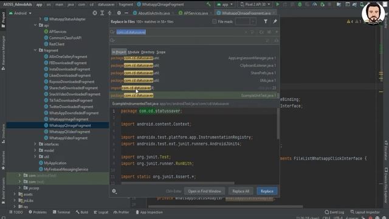Click the Run app play icon
Screen dimensions: 389x219
[x=278, y=4]
